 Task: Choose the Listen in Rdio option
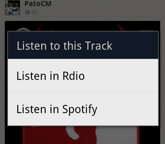[83, 75]
